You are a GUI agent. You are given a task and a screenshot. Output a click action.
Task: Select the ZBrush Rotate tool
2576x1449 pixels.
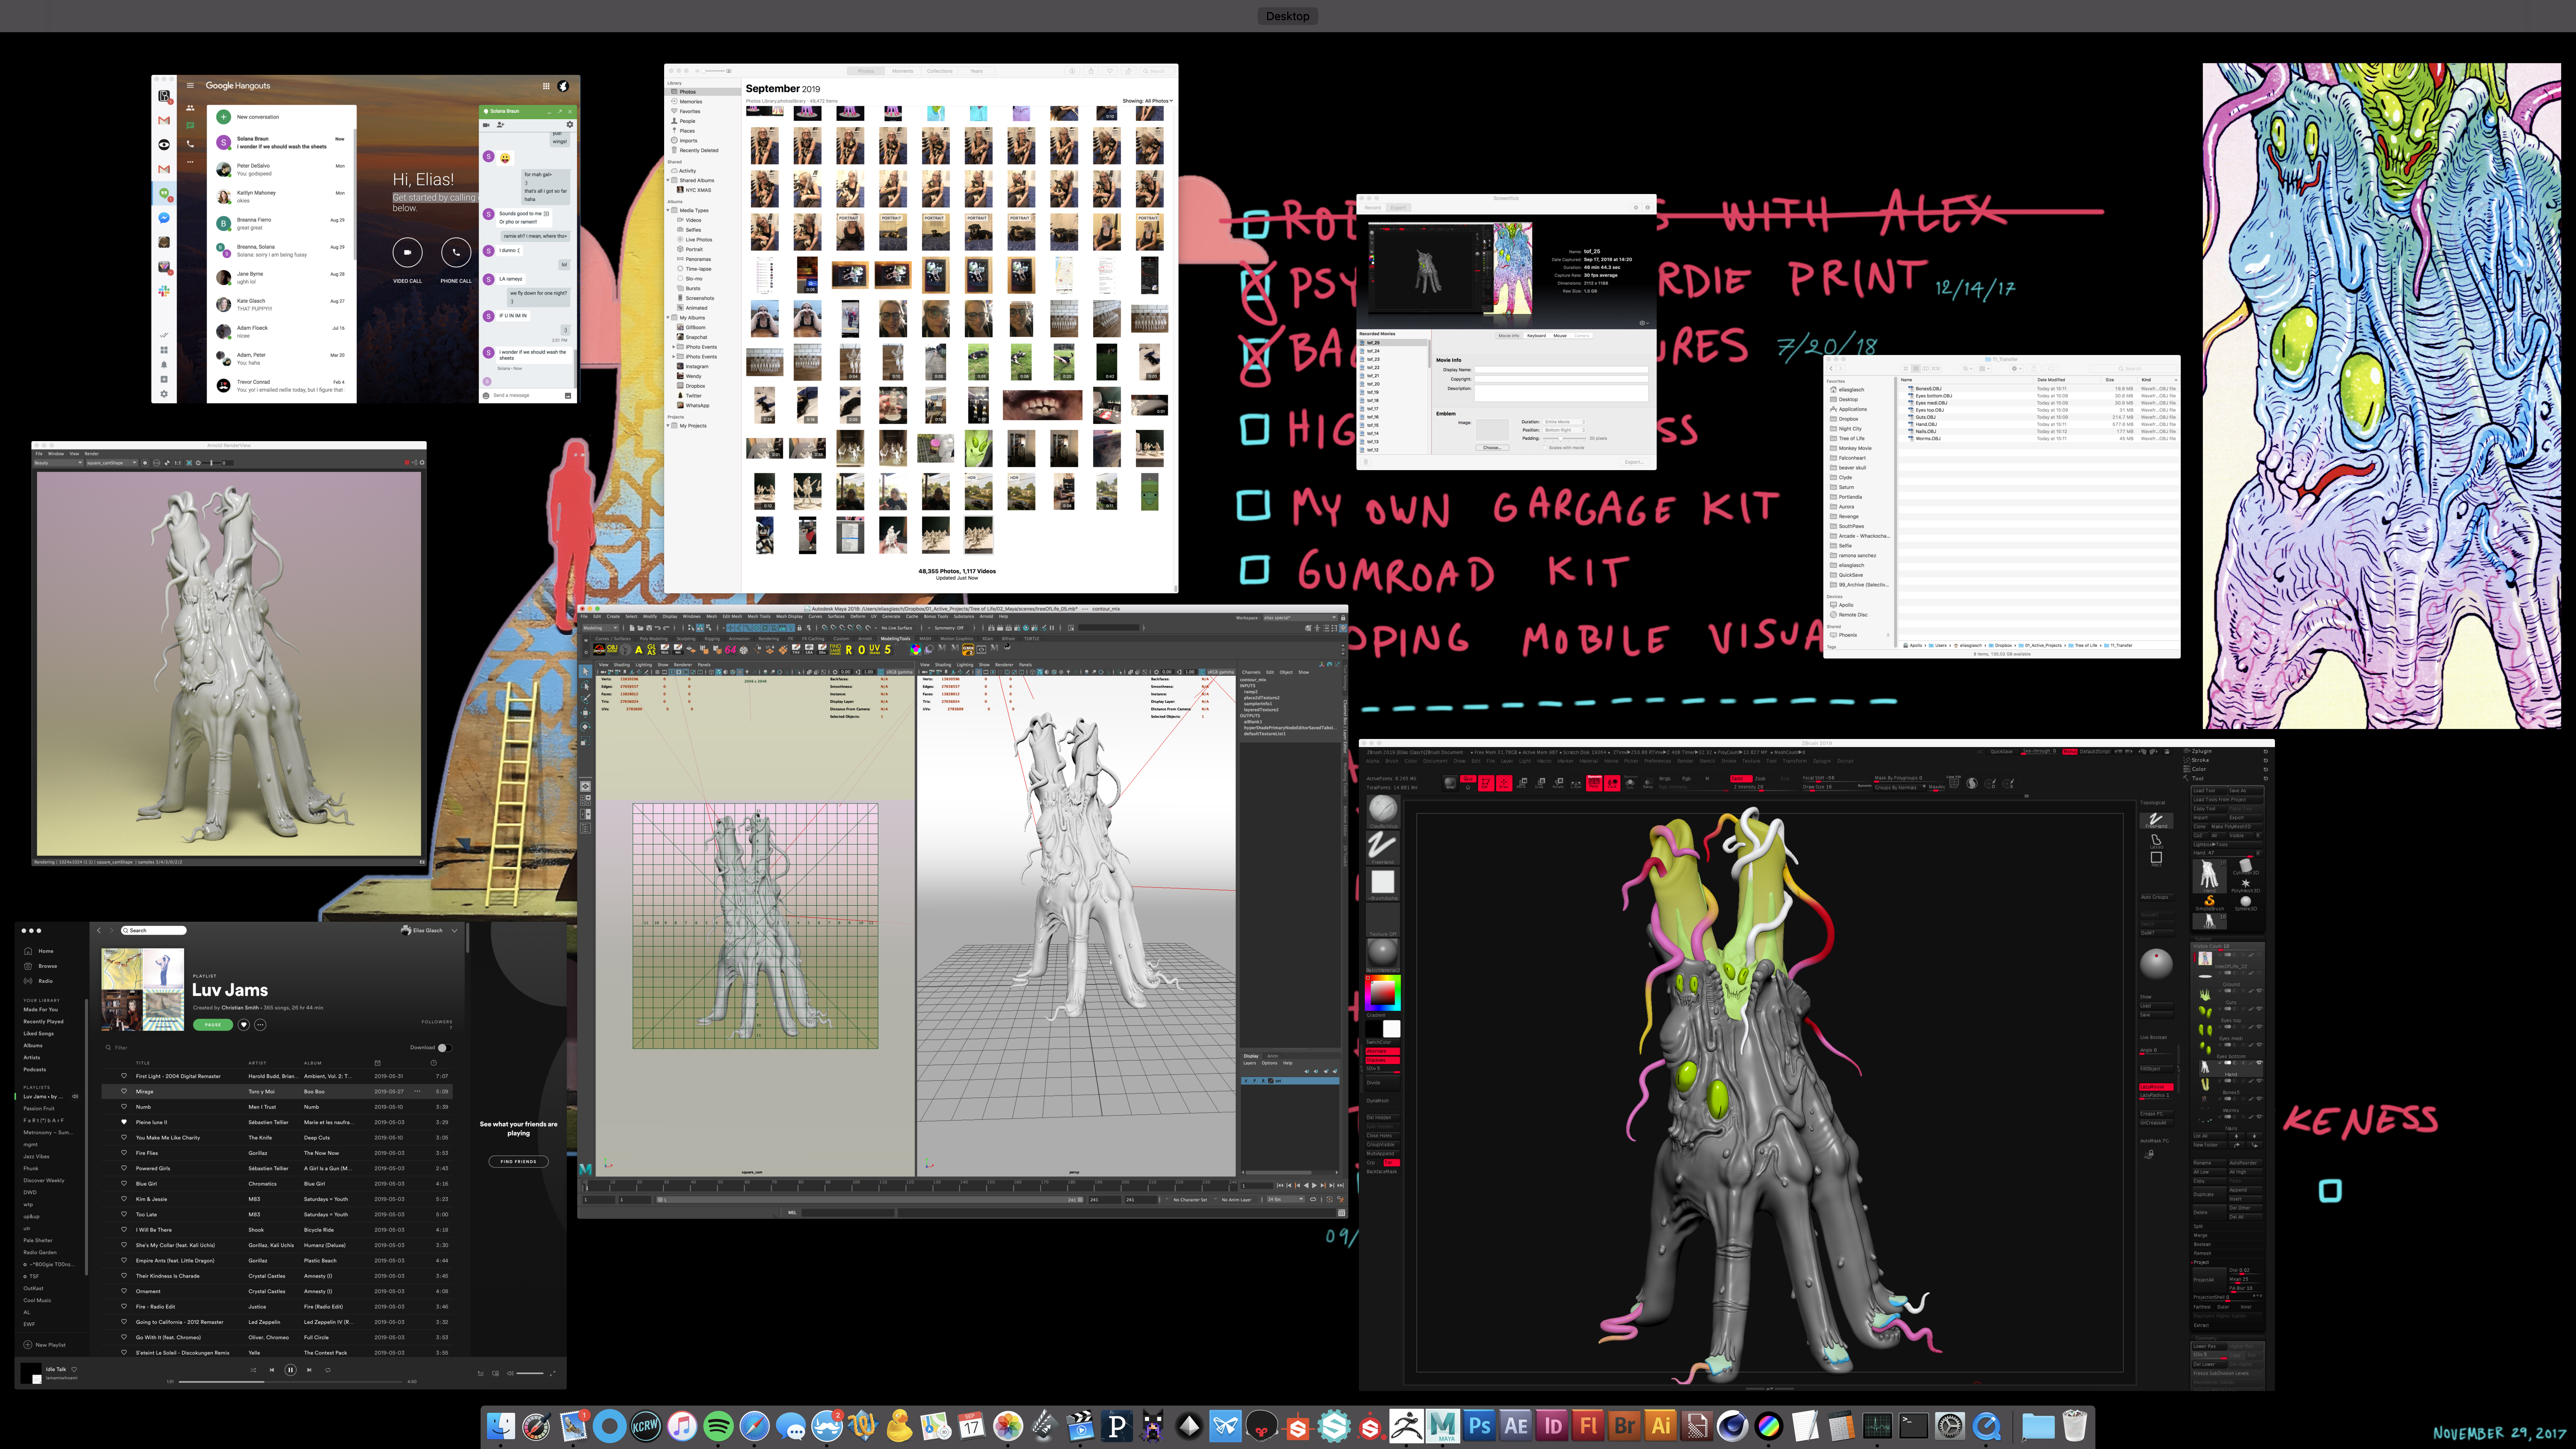(1559, 783)
